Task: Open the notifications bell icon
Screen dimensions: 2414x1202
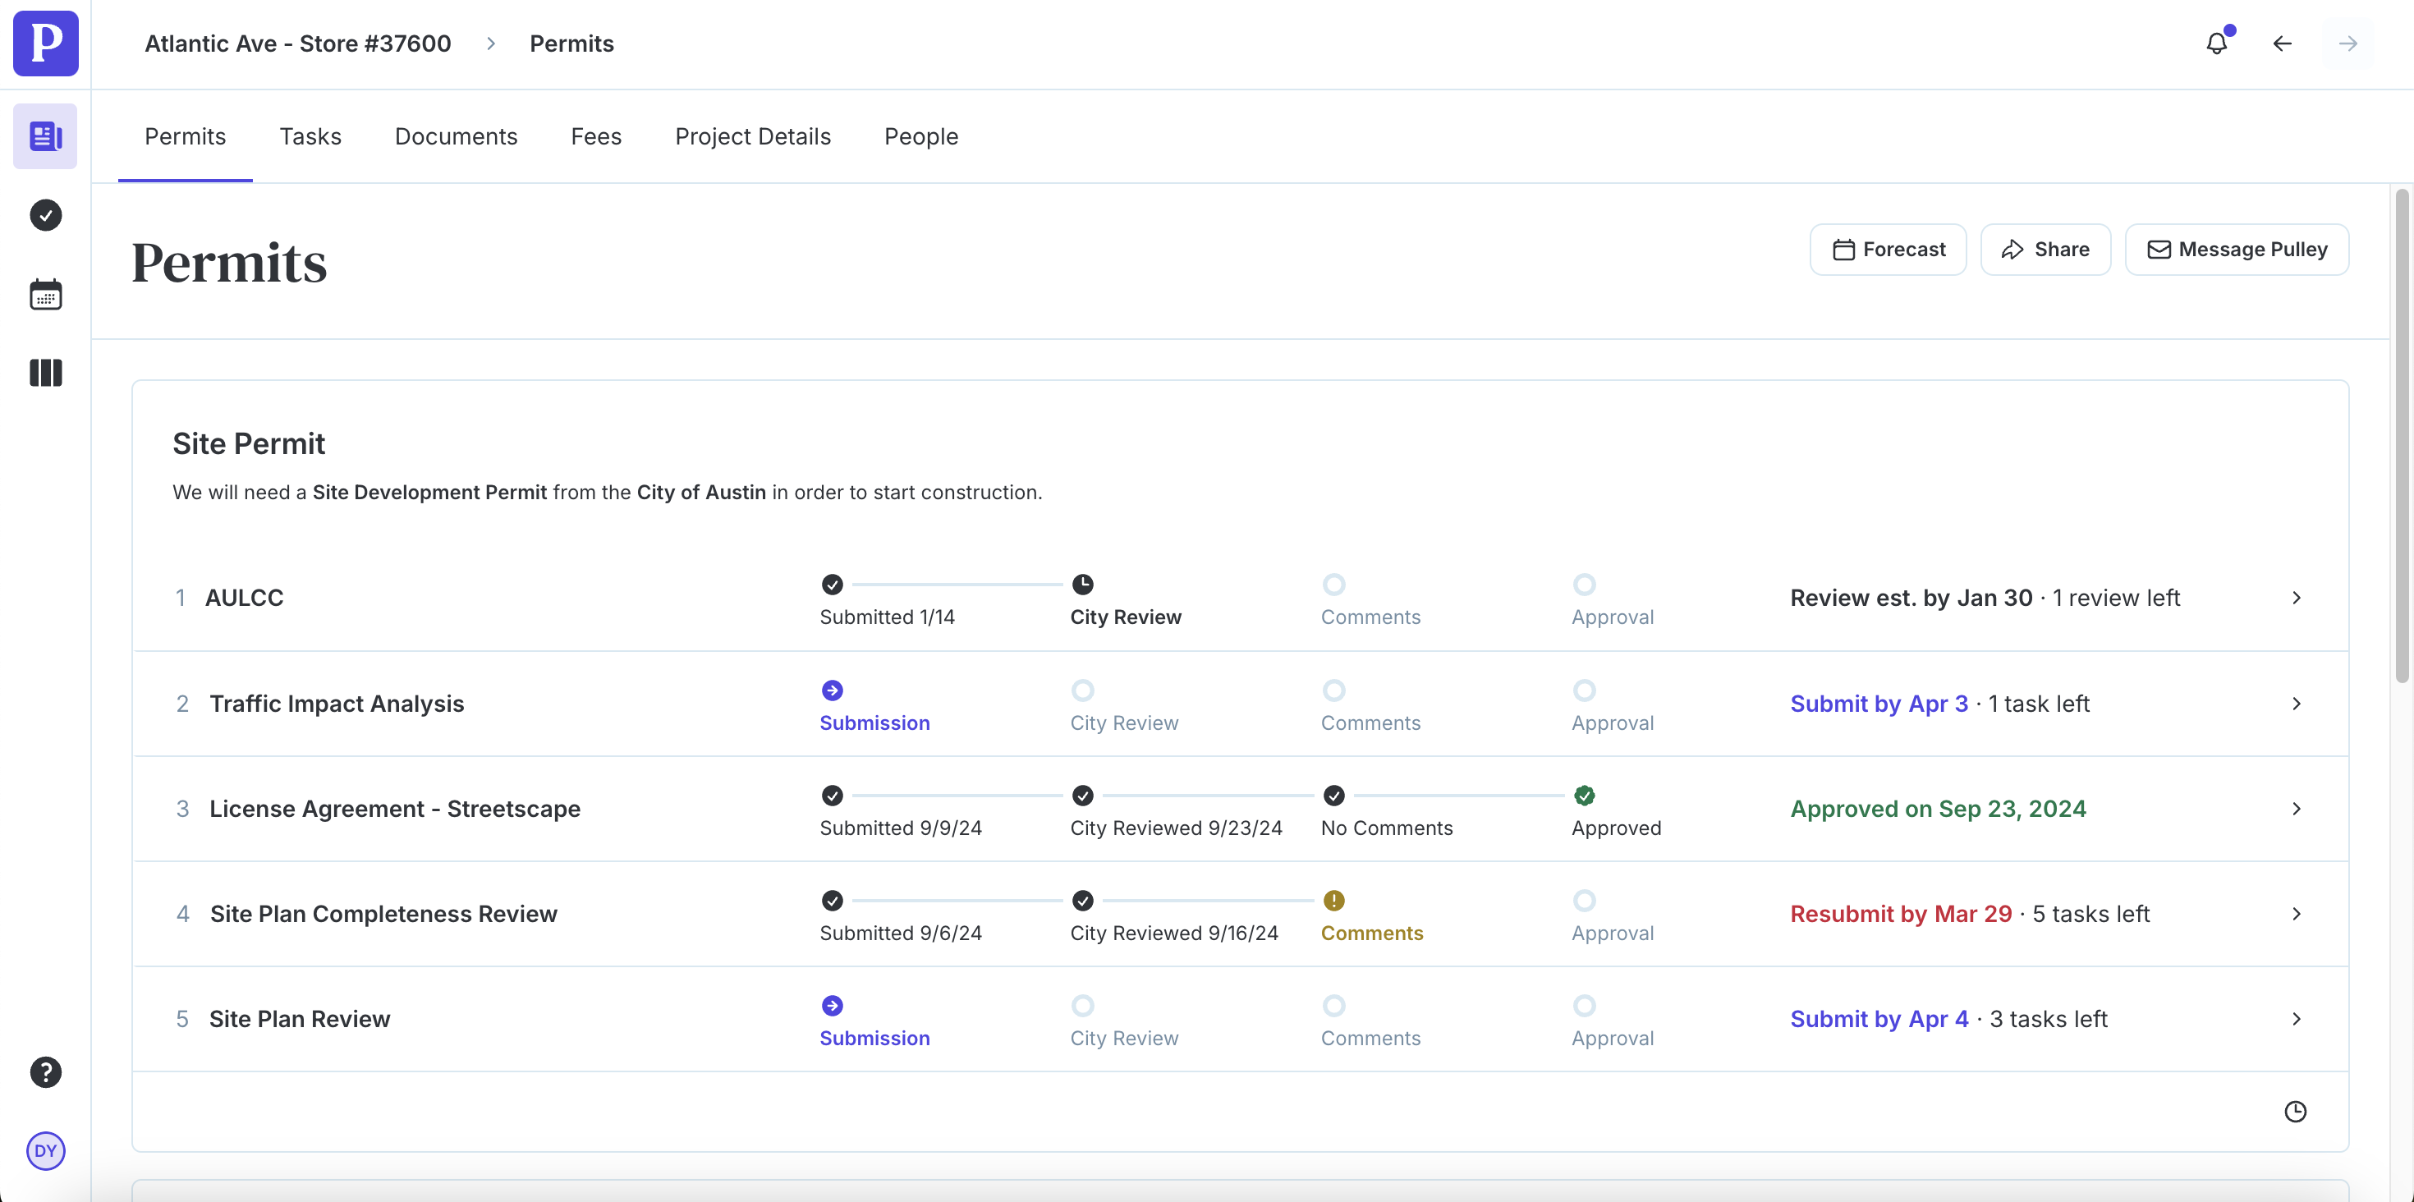Action: tap(2216, 43)
